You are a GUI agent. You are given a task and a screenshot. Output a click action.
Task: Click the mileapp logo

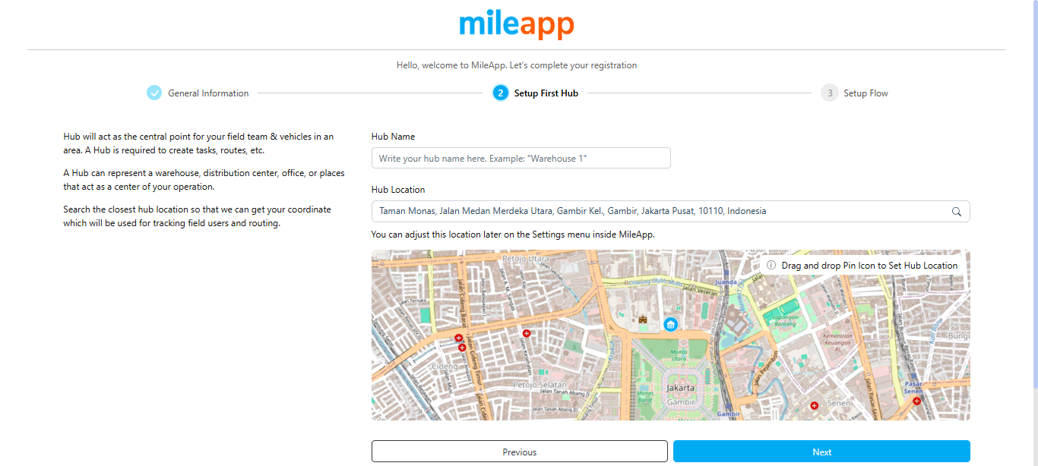point(517,25)
